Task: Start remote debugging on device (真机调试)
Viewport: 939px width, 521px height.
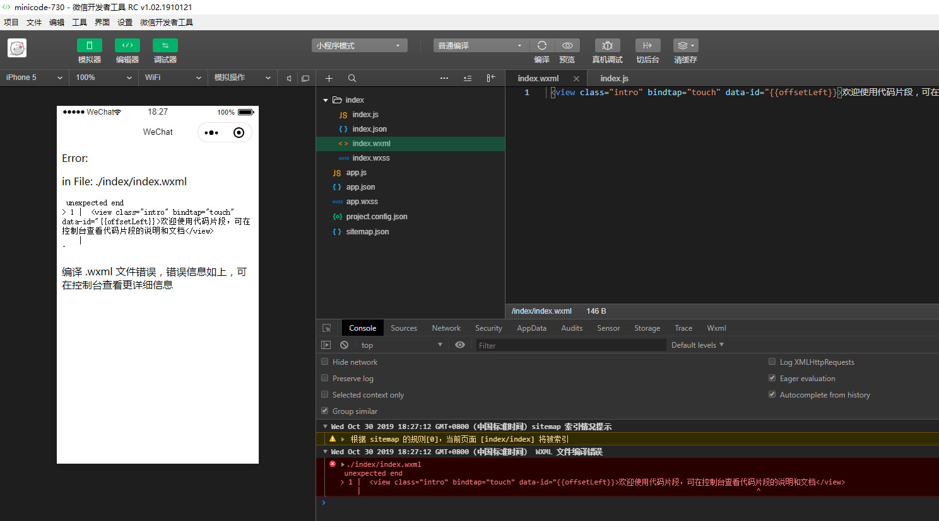Action: [608, 45]
